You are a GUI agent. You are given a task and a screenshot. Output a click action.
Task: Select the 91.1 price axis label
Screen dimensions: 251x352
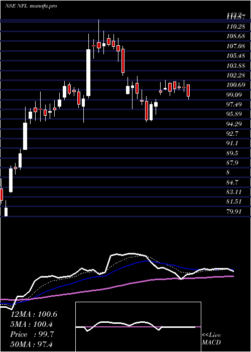[x=232, y=143]
